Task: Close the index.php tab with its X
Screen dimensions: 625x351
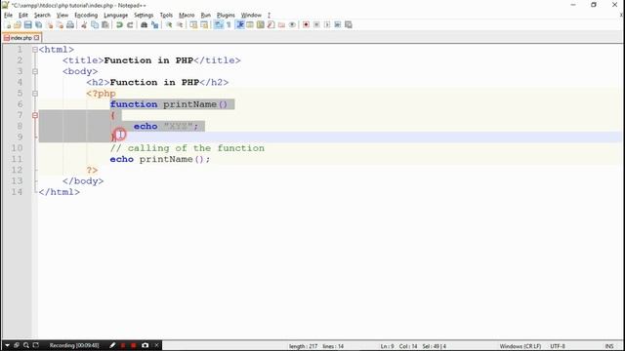Action: click(37, 38)
